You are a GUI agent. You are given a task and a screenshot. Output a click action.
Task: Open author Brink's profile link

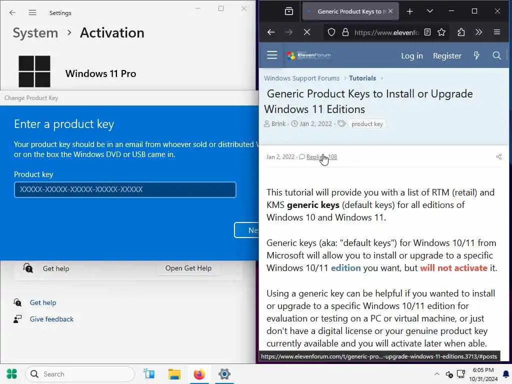(278, 124)
